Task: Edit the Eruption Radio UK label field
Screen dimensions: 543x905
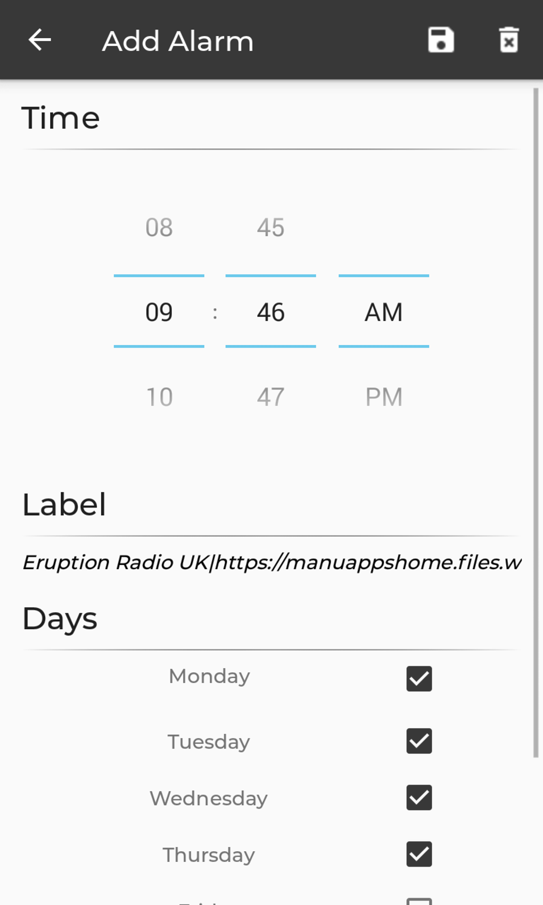Action: pyautogui.click(x=271, y=563)
